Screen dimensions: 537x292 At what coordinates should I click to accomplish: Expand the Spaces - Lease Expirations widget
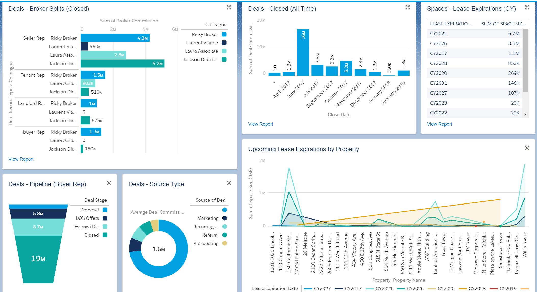pos(527,7)
